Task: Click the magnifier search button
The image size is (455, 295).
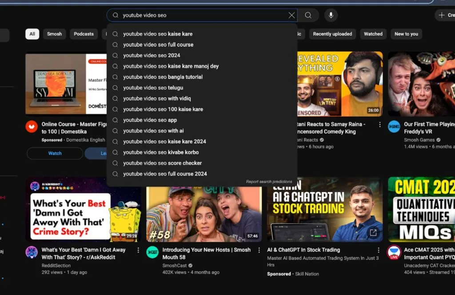Action: (308, 15)
